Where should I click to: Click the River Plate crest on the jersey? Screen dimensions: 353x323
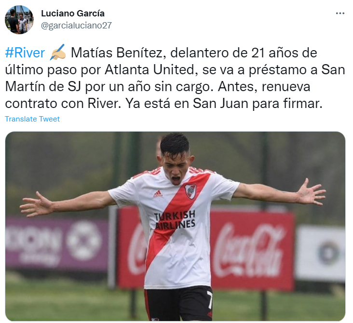[190, 191]
